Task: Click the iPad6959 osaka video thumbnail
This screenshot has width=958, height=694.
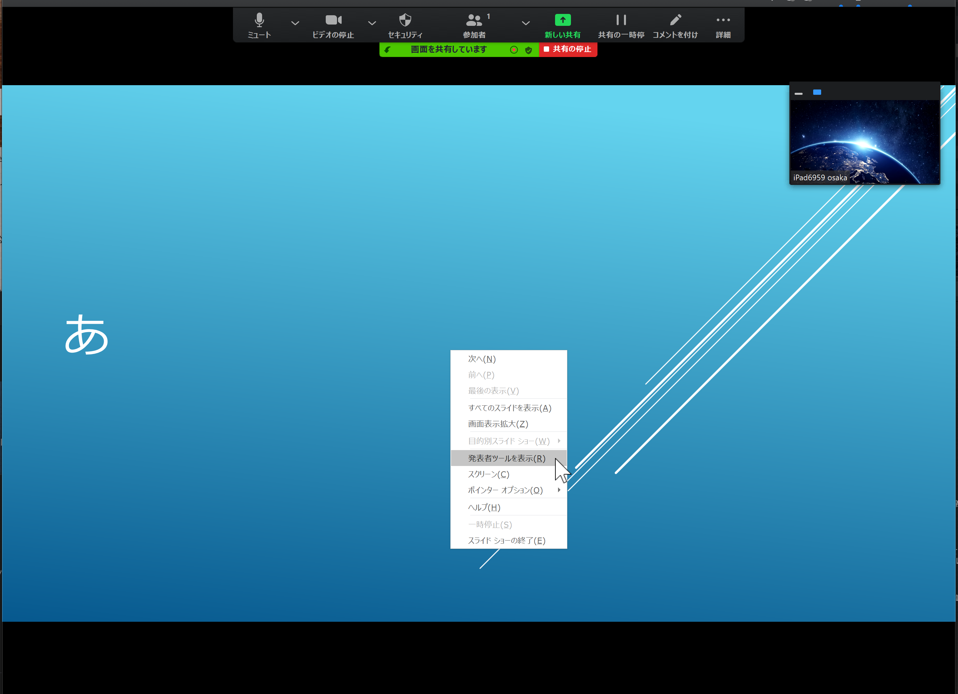Action: coord(865,142)
